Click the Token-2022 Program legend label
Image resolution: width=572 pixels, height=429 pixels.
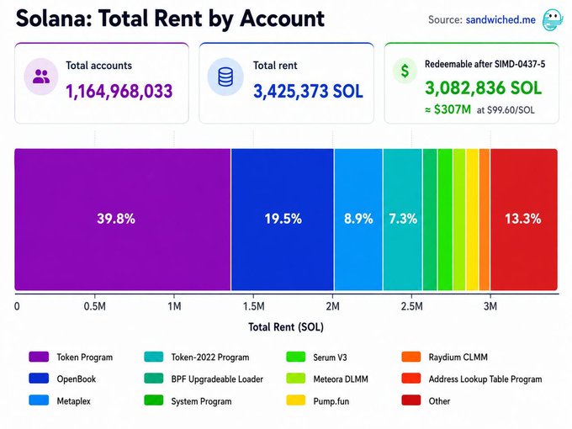[x=210, y=357]
